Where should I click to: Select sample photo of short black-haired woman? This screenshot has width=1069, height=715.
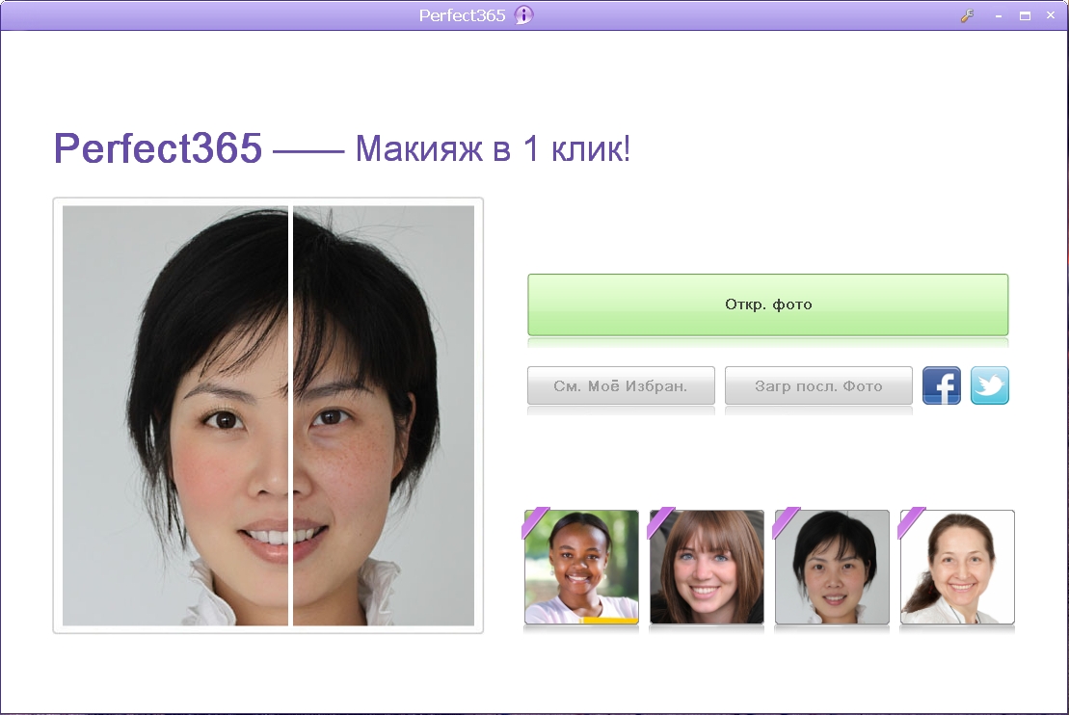coord(833,568)
